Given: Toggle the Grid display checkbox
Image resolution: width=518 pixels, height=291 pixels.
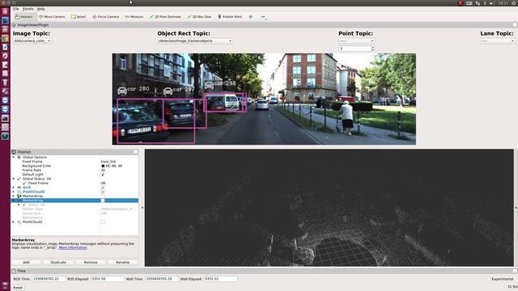Looking at the screenshot, I should pyautogui.click(x=103, y=188).
